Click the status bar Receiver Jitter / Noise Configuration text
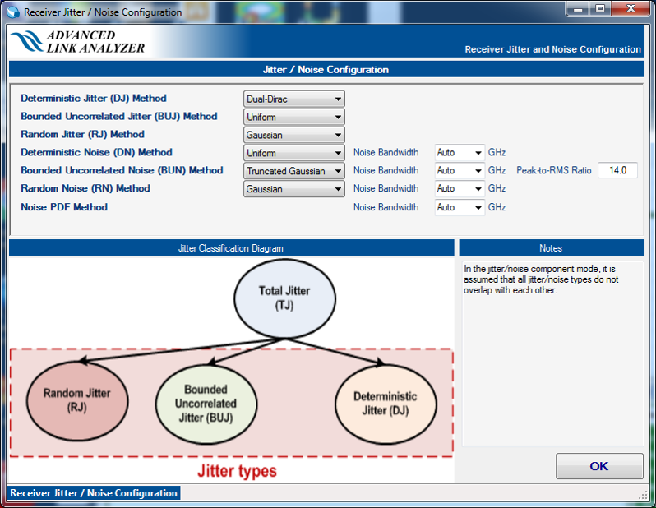 [94, 493]
